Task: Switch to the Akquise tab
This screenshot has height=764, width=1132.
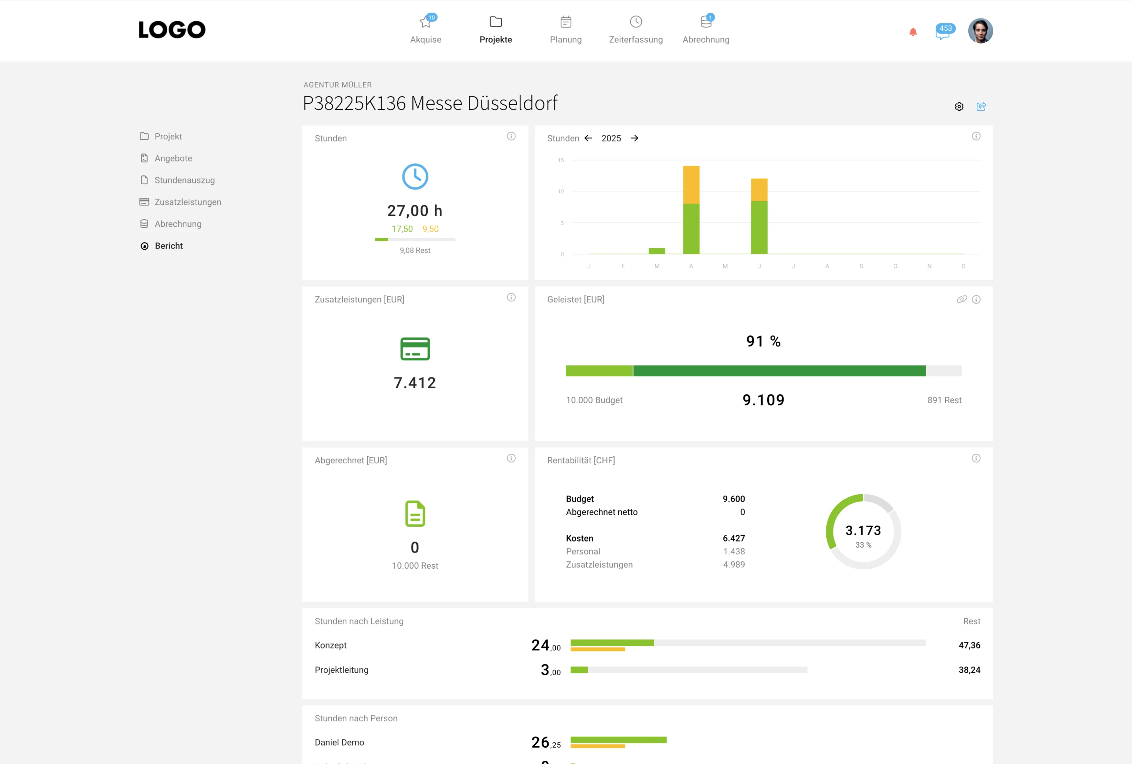Action: point(425,30)
